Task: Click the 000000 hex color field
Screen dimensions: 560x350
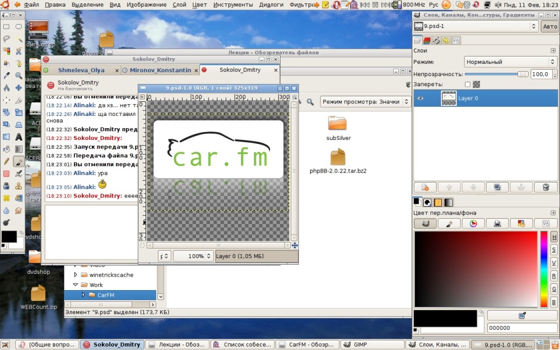Action: point(522,328)
